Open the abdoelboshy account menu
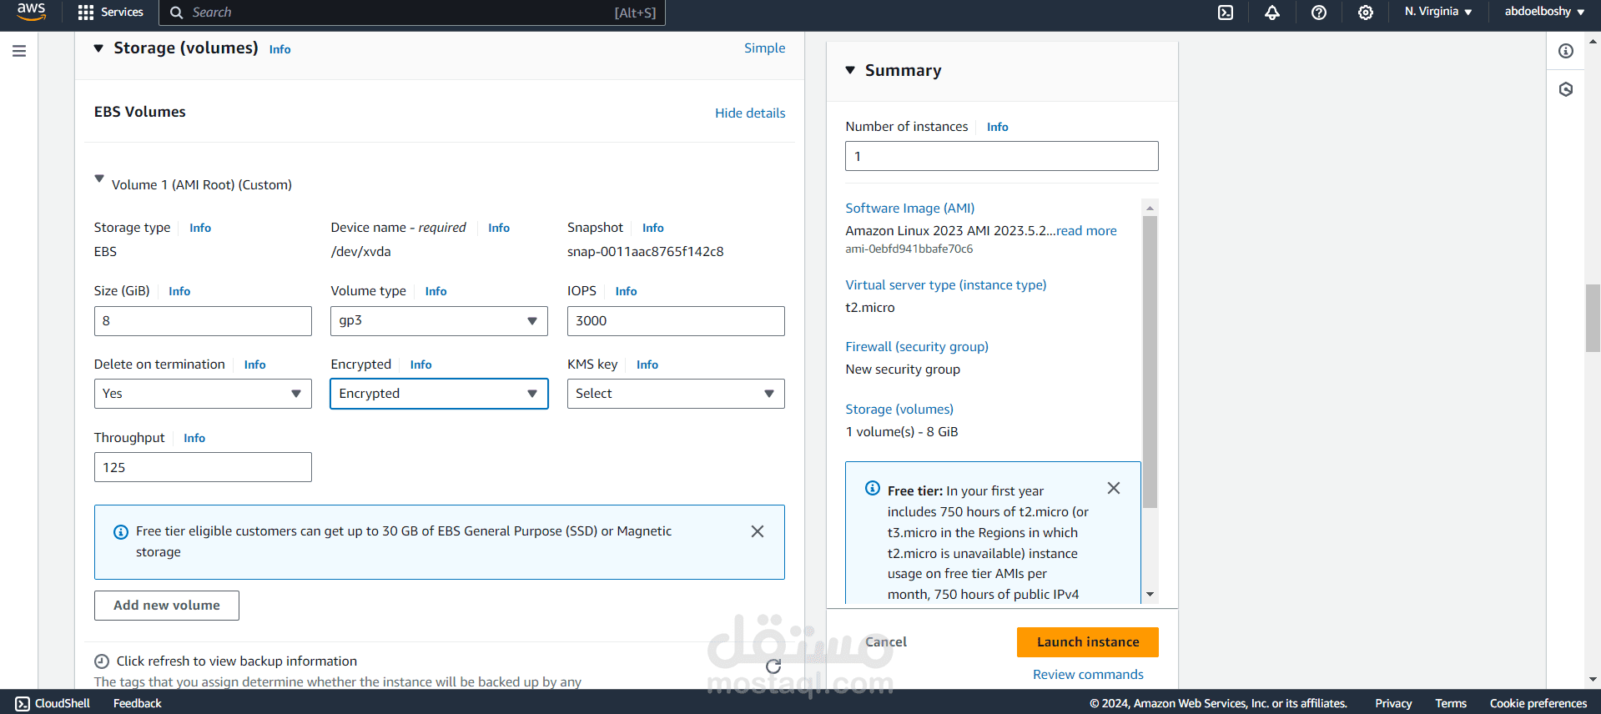This screenshot has height=714, width=1601. (x=1544, y=12)
